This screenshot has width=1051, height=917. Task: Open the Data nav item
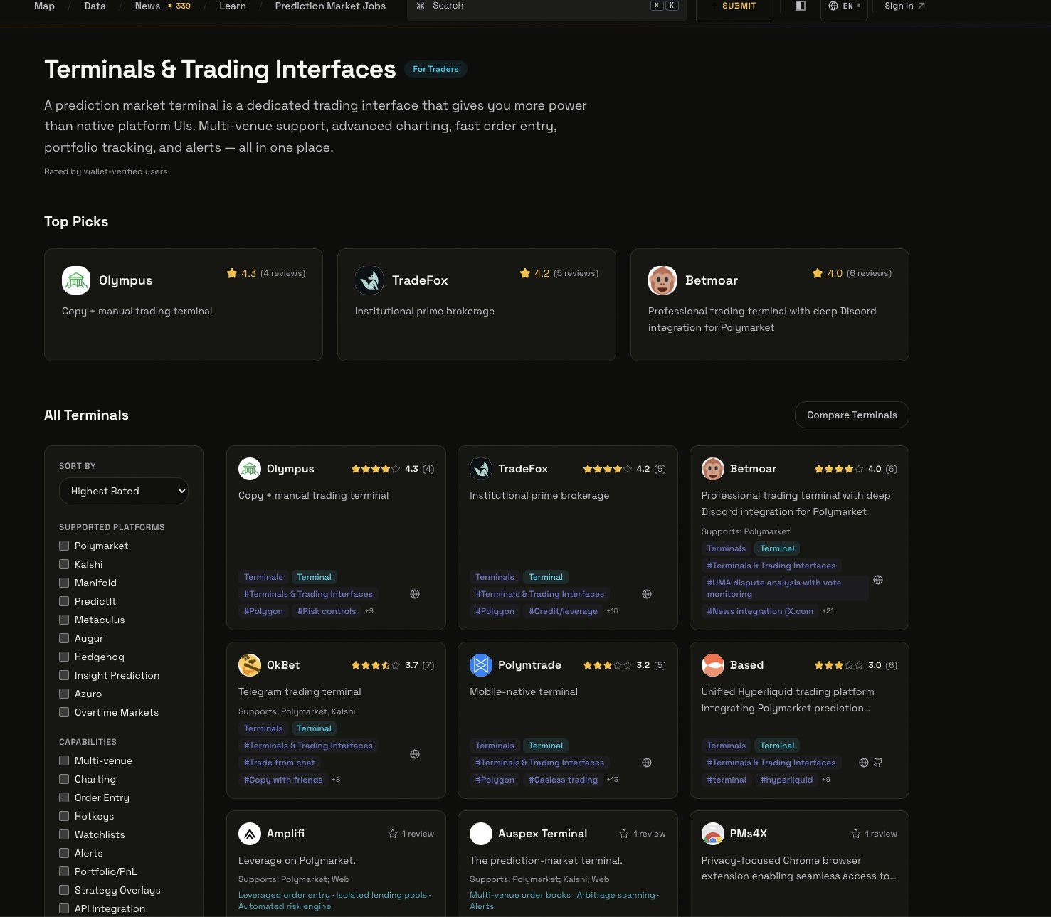click(95, 6)
